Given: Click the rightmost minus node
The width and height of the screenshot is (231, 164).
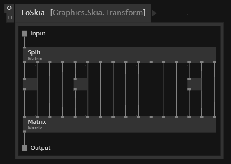Looking at the screenshot, I should coord(194,84).
